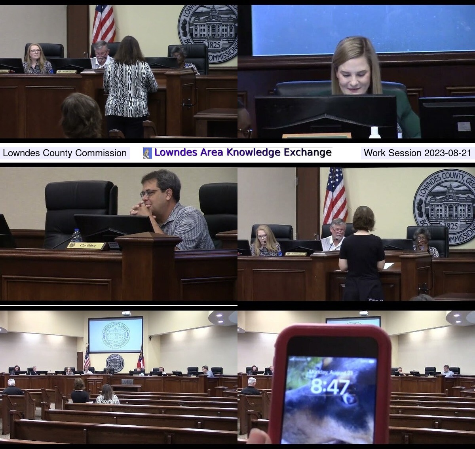Click the LAKE logo icon in the banner
Viewport: 475px width, 449px height.
[x=147, y=153]
